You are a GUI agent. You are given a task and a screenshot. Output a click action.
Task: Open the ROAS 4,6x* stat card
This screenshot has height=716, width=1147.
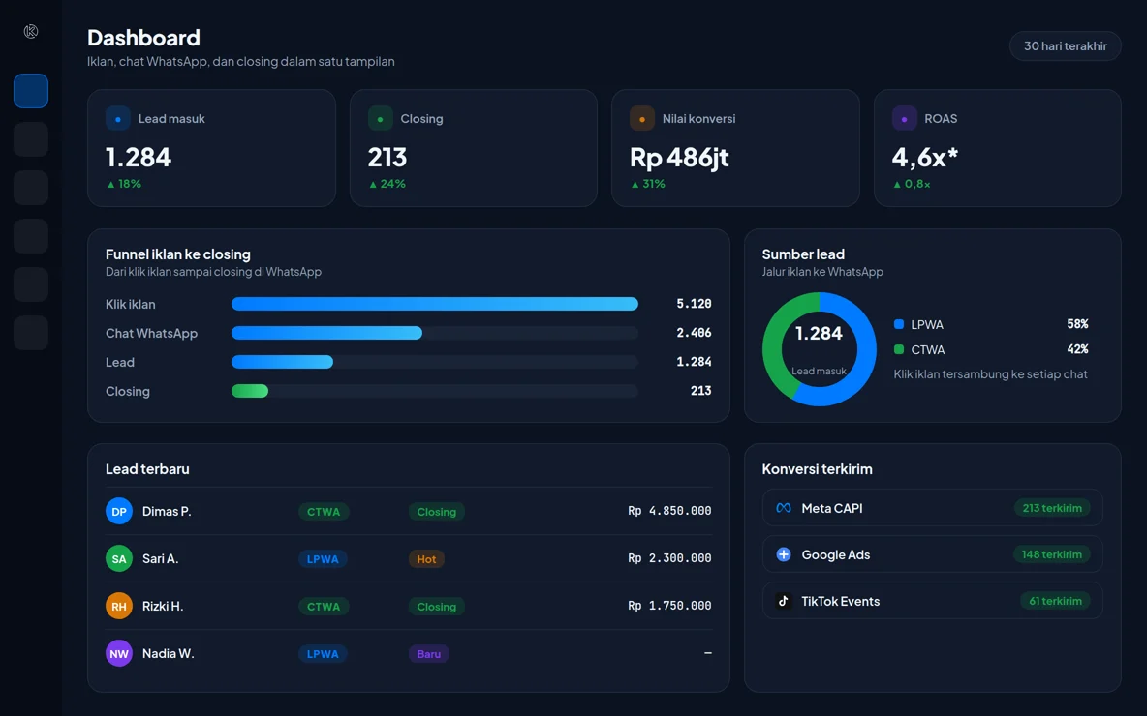(998, 148)
